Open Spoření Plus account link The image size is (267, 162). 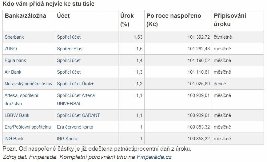coord(70,49)
